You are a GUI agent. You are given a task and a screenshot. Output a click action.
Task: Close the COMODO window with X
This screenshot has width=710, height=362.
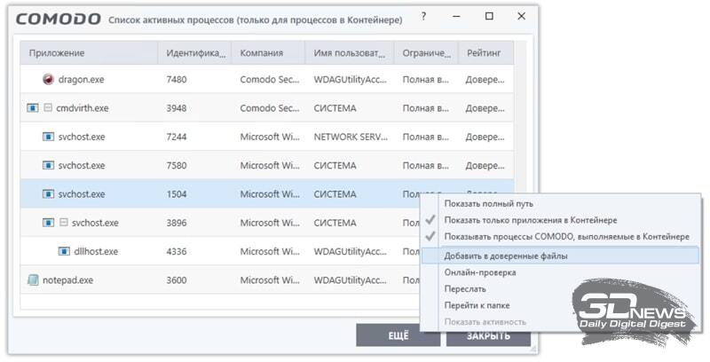click(x=521, y=16)
